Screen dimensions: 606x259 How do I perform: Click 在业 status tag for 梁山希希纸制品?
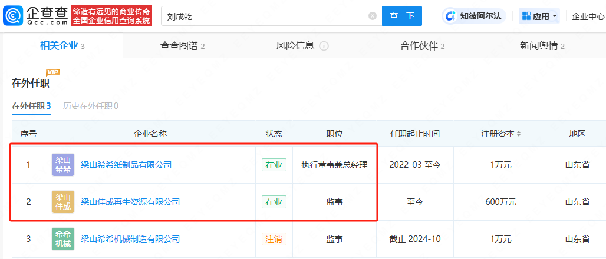point(274,165)
